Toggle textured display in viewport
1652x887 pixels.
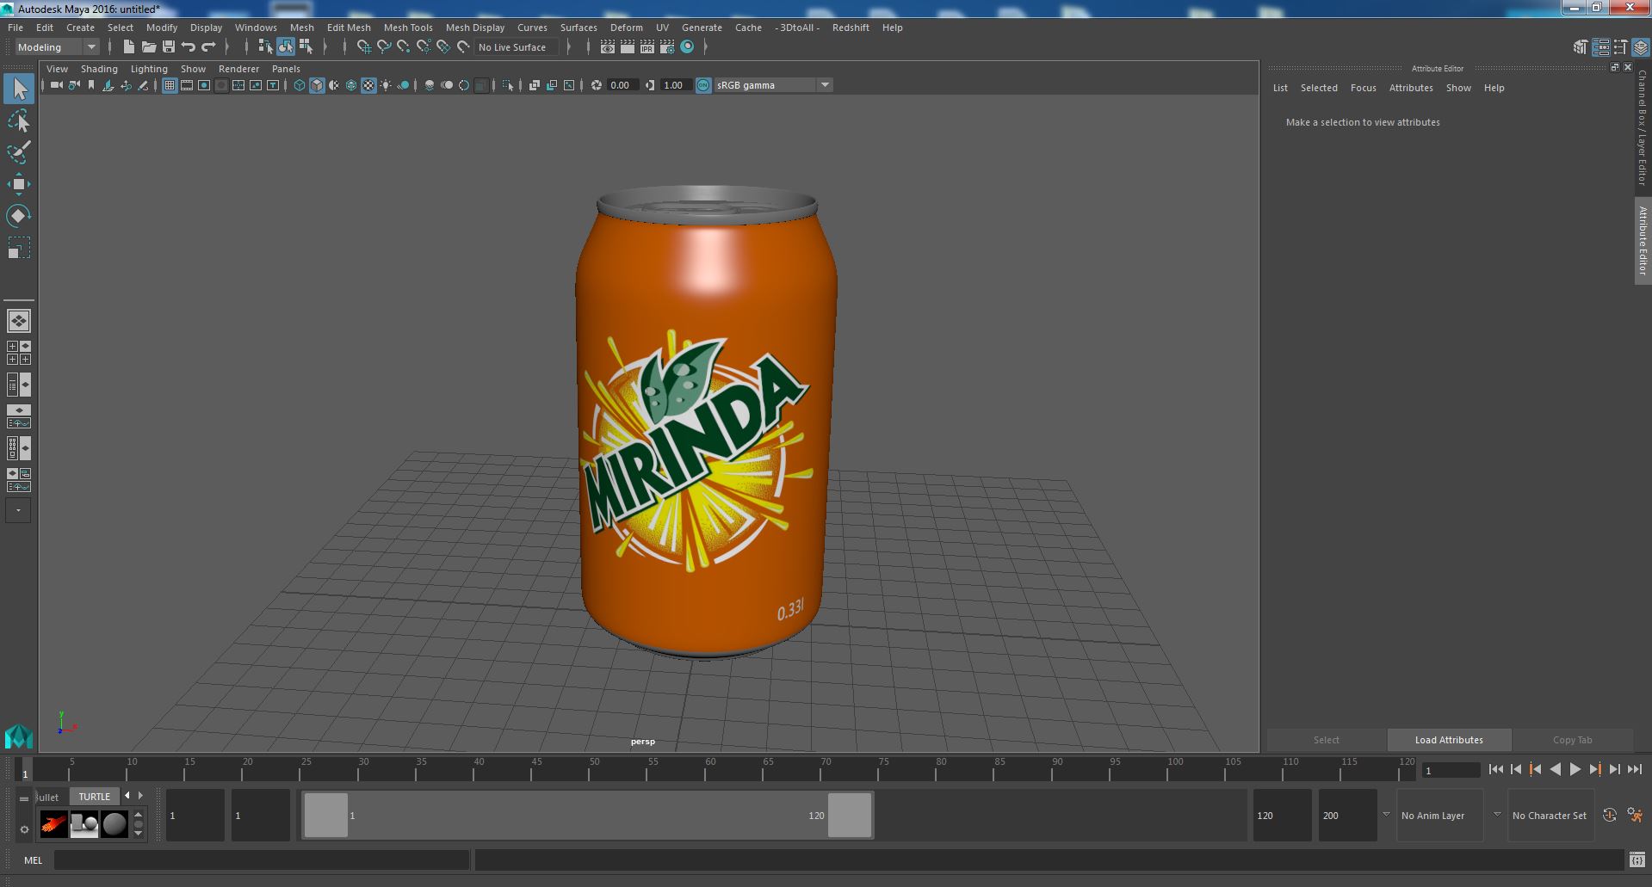(x=368, y=85)
